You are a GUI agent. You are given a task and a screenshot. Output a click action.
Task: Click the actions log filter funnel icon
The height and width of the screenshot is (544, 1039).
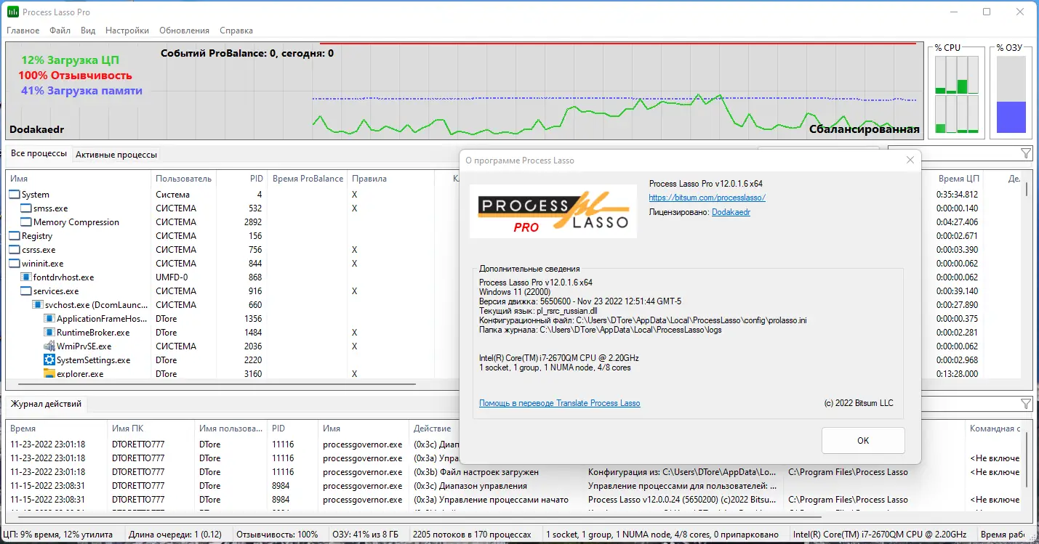tap(1026, 404)
